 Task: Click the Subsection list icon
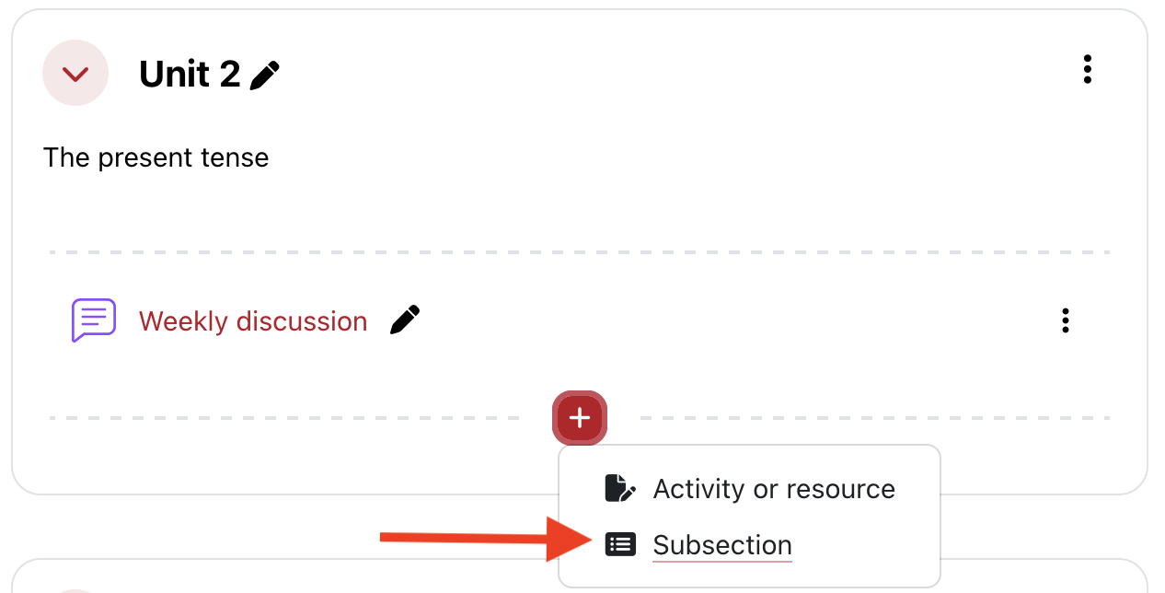coord(621,543)
